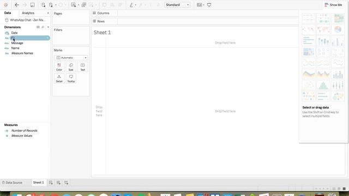Click the New Dashboard tab icon at bottom
Screen dimensions: 349x196
58,183
